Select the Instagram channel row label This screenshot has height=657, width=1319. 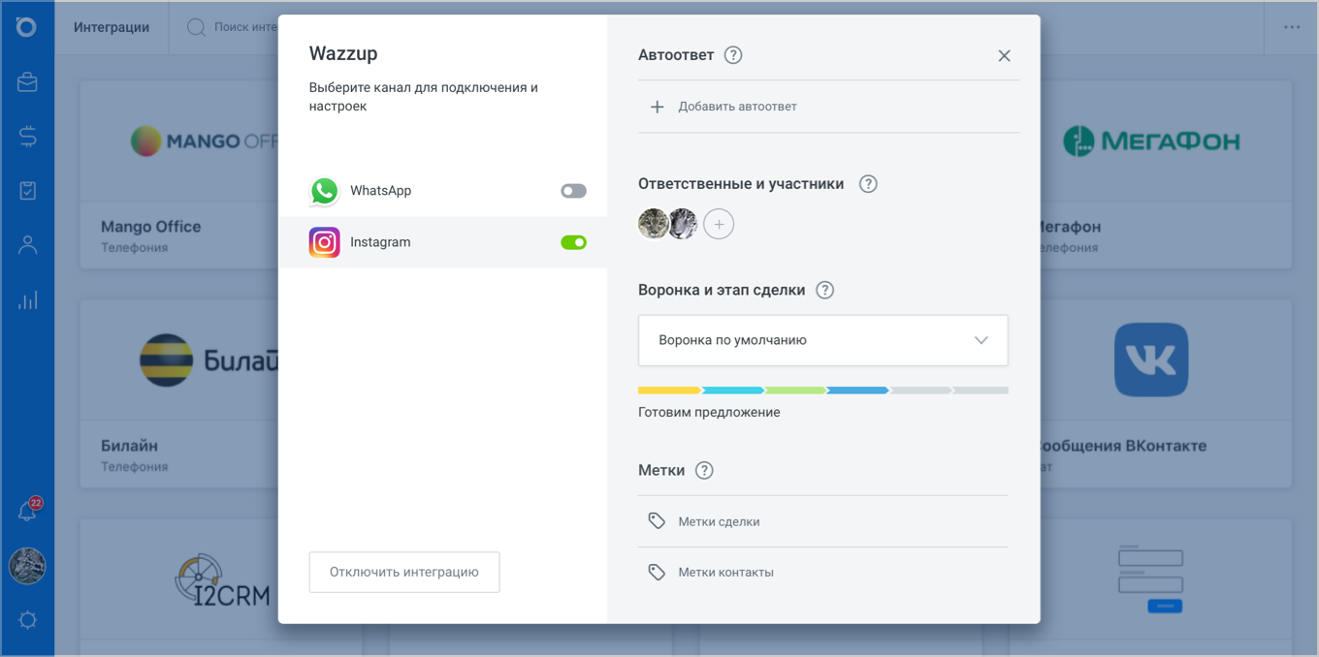click(x=380, y=242)
